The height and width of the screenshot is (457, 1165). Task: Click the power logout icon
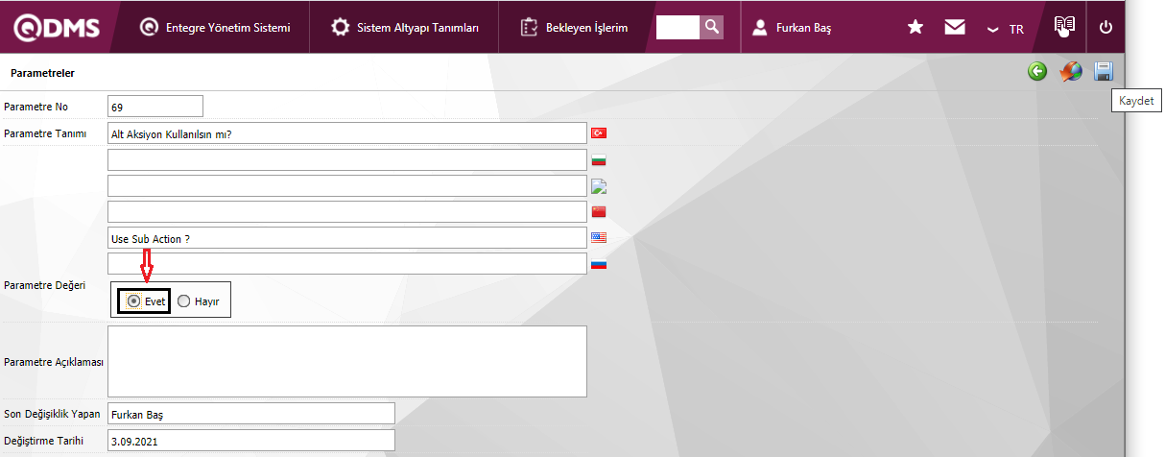pyautogui.click(x=1106, y=28)
